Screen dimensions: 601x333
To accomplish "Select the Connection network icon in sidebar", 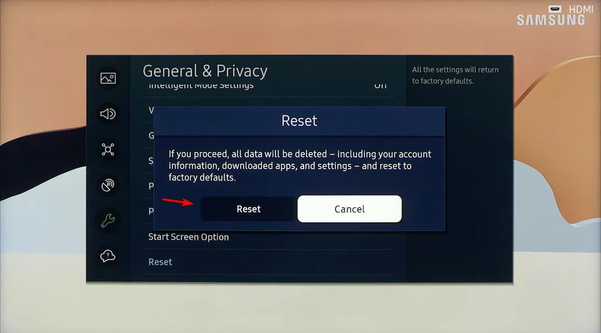I will point(108,149).
